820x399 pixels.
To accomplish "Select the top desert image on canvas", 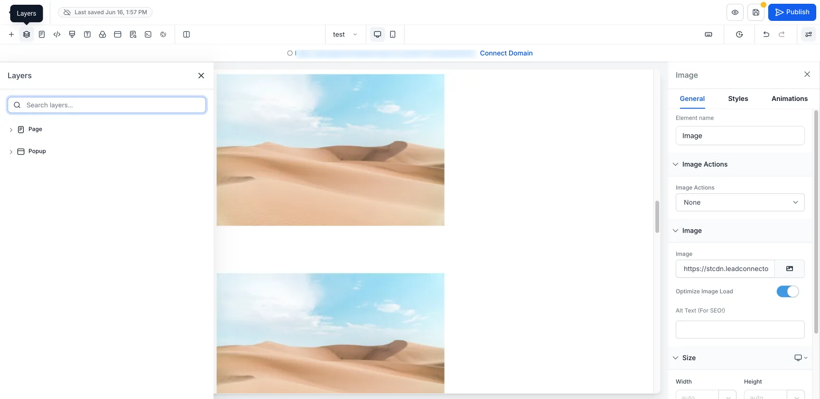I will (330, 150).
